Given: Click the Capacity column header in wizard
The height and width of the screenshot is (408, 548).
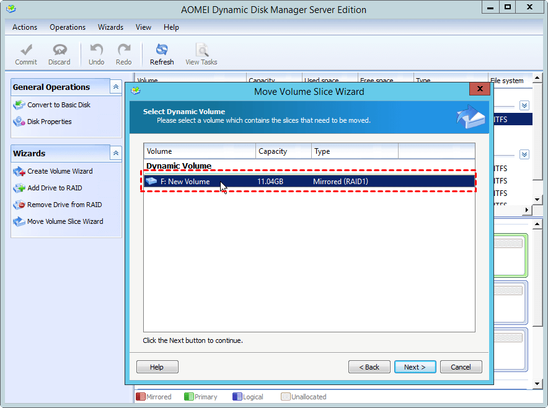Looking at the screenshot, I should pyautogui.click(x=283, y=151).
